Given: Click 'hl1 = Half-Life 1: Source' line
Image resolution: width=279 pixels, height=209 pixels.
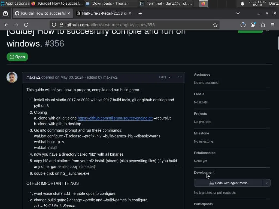Looking at the screenshot, I should (54, 206).
